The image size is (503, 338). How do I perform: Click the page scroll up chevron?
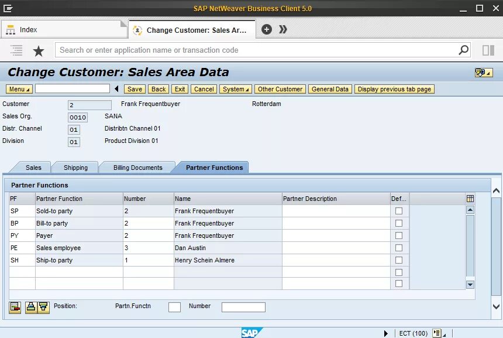tap(496, 191)
